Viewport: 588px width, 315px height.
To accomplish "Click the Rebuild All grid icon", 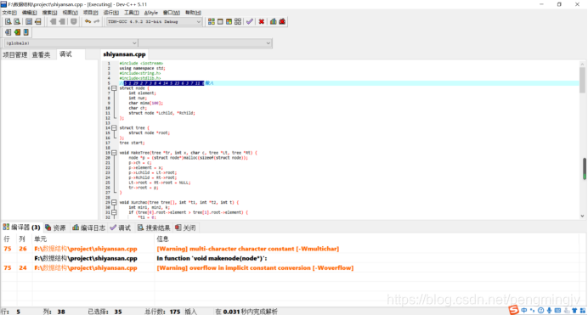I will [x=238, y=22].
